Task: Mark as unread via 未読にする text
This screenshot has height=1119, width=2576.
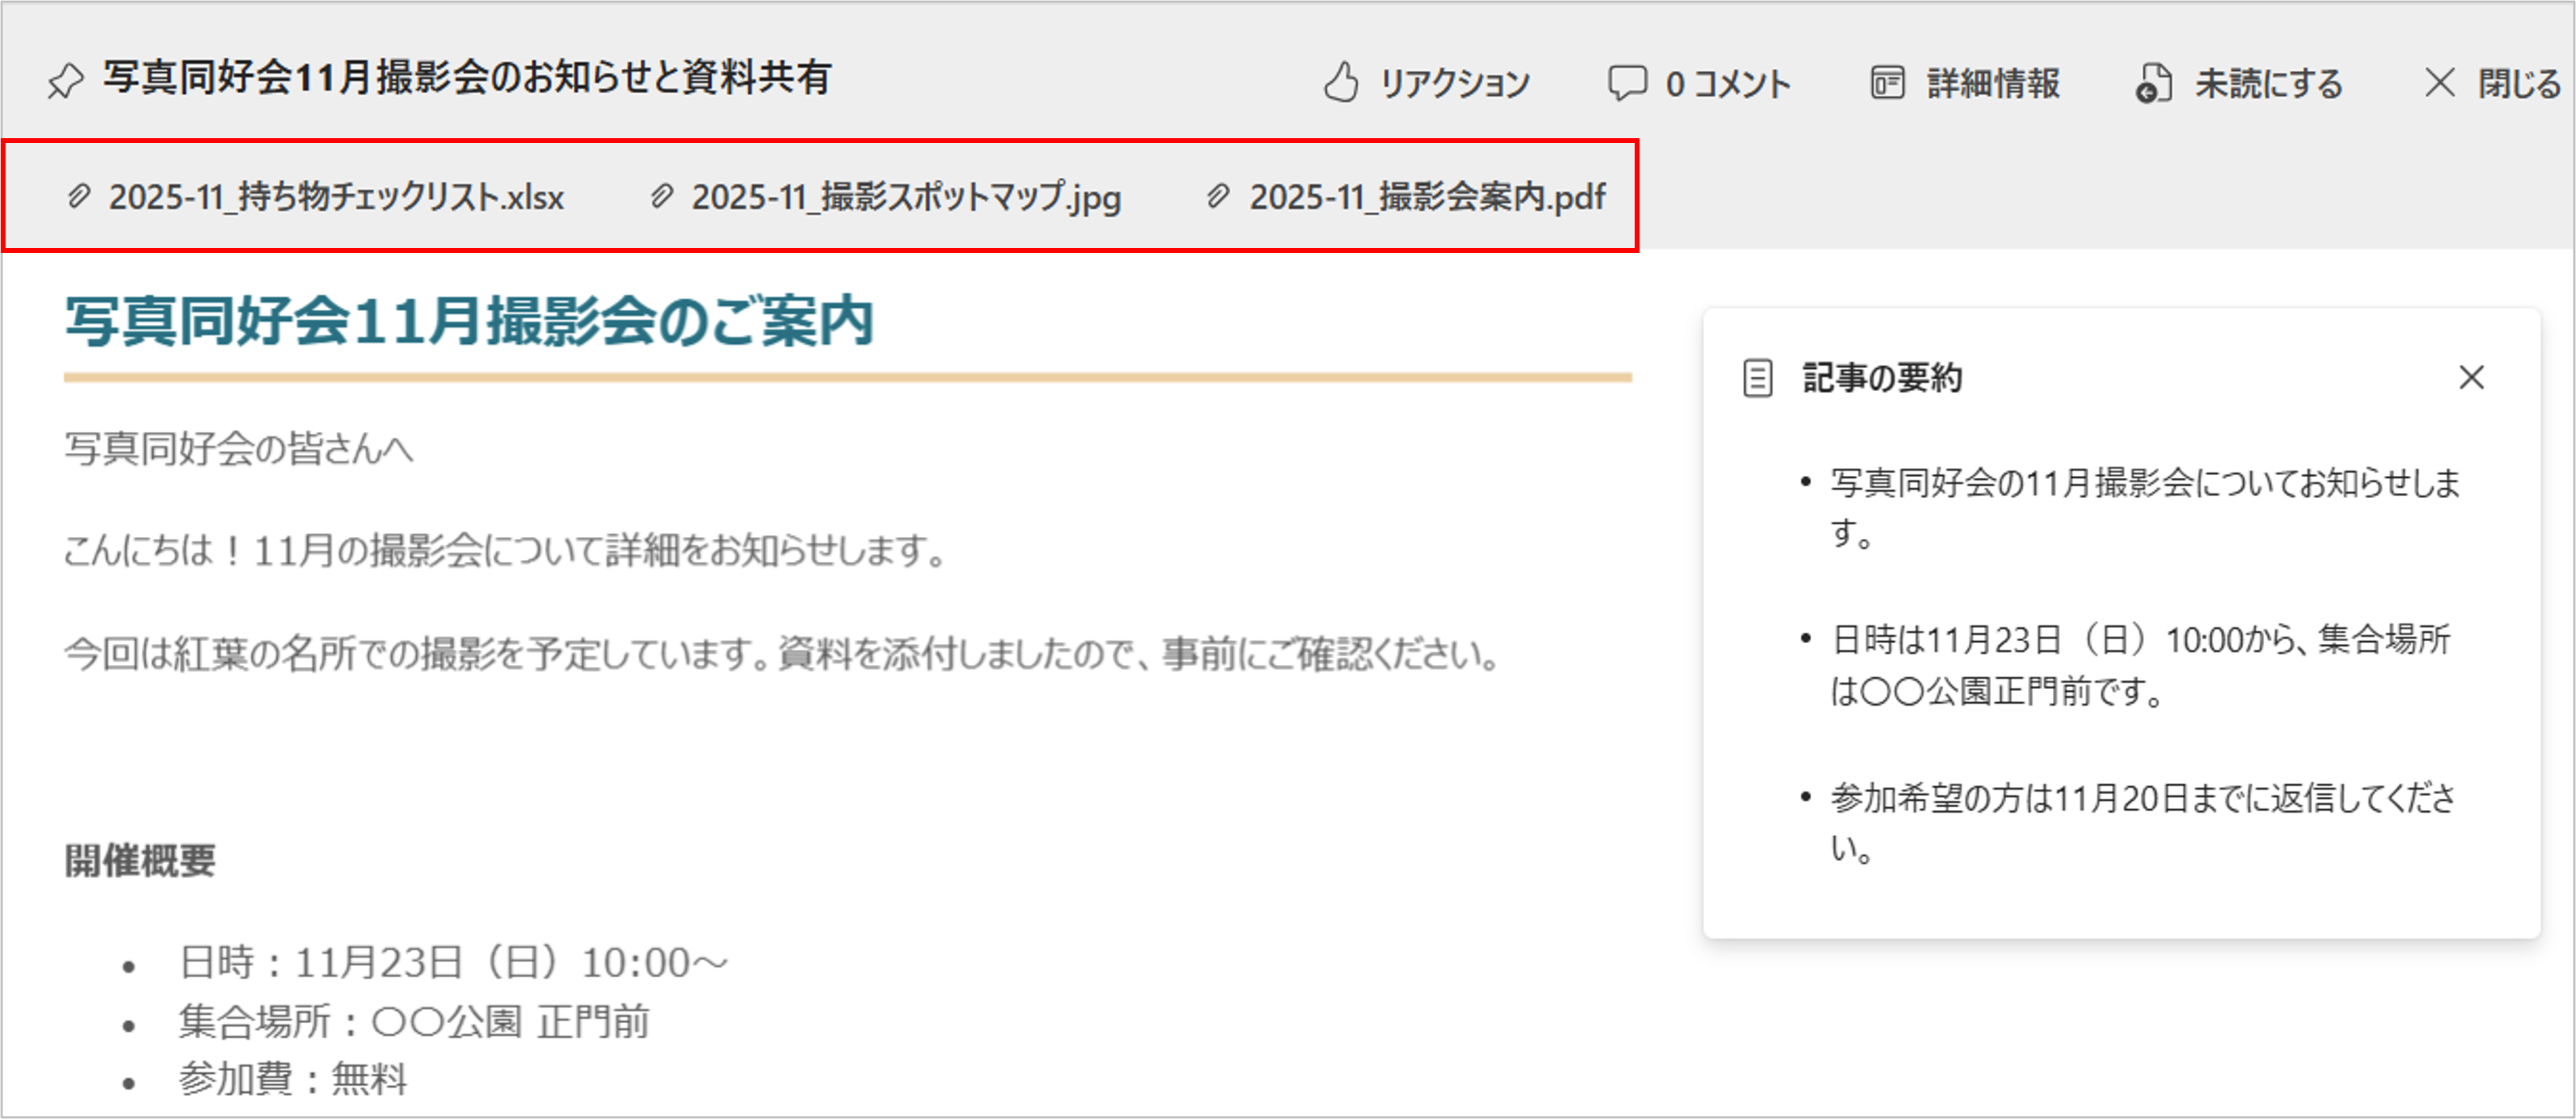Action: coord(2269,83)
